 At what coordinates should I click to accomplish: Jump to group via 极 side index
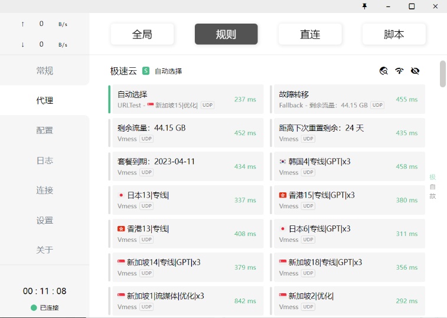pyautogui.click(x=432, y=177)
